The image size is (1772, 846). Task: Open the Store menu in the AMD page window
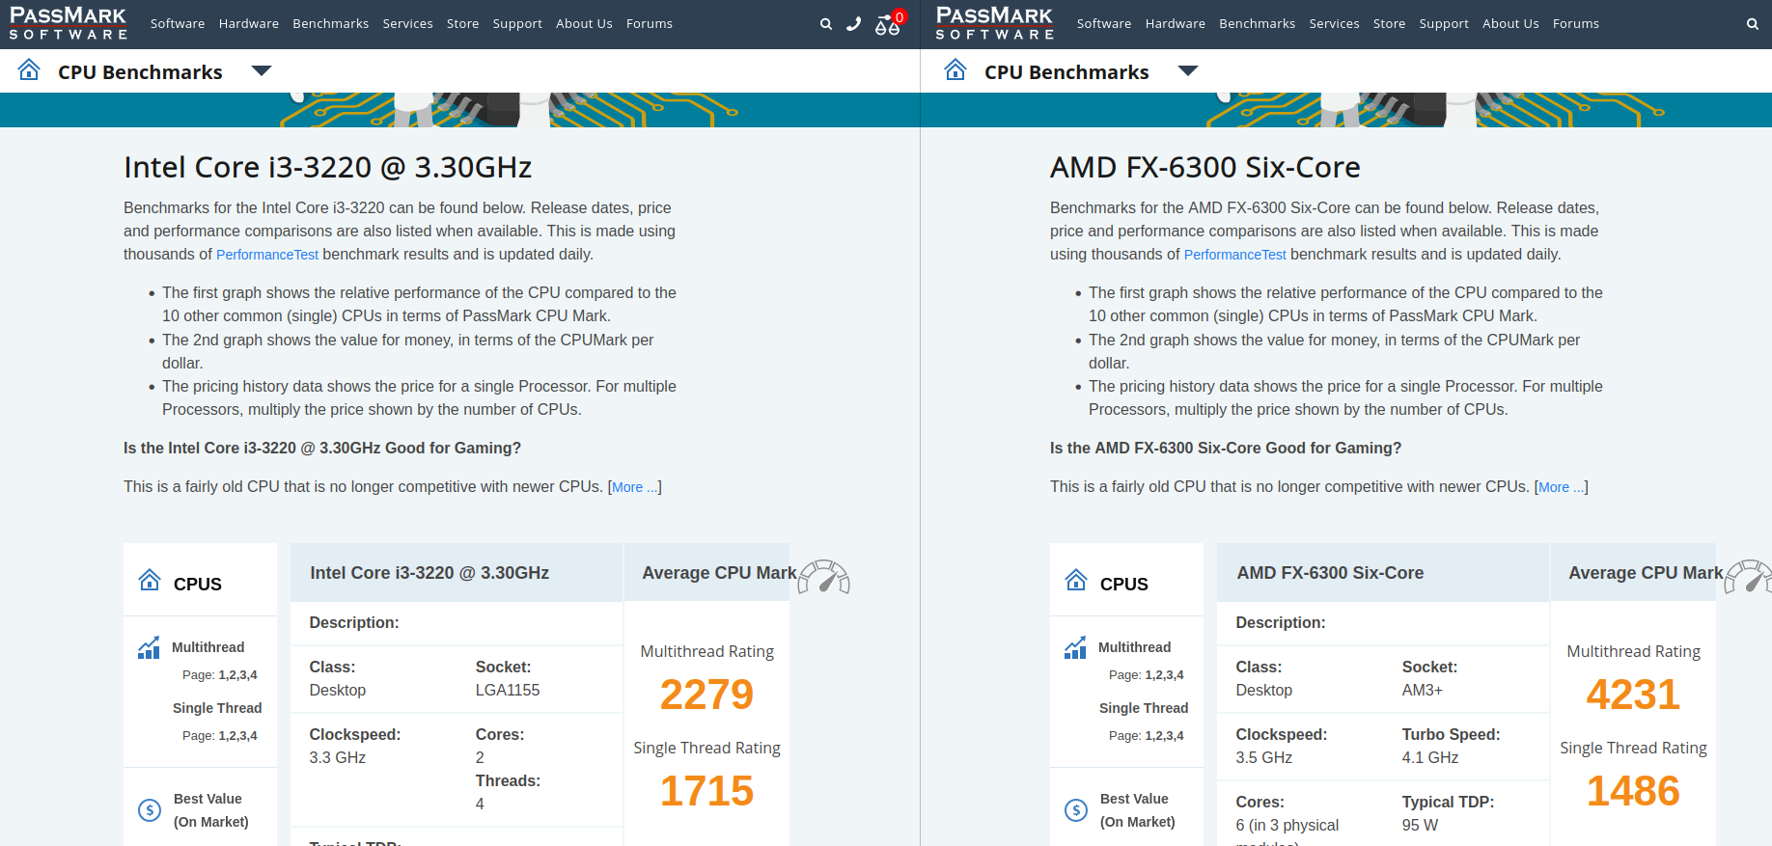click(x=1389, y=24)
